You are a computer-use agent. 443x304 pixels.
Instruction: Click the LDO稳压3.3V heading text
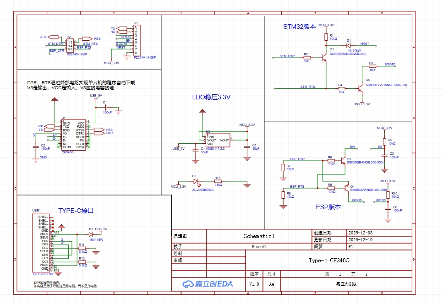[211, 97]
